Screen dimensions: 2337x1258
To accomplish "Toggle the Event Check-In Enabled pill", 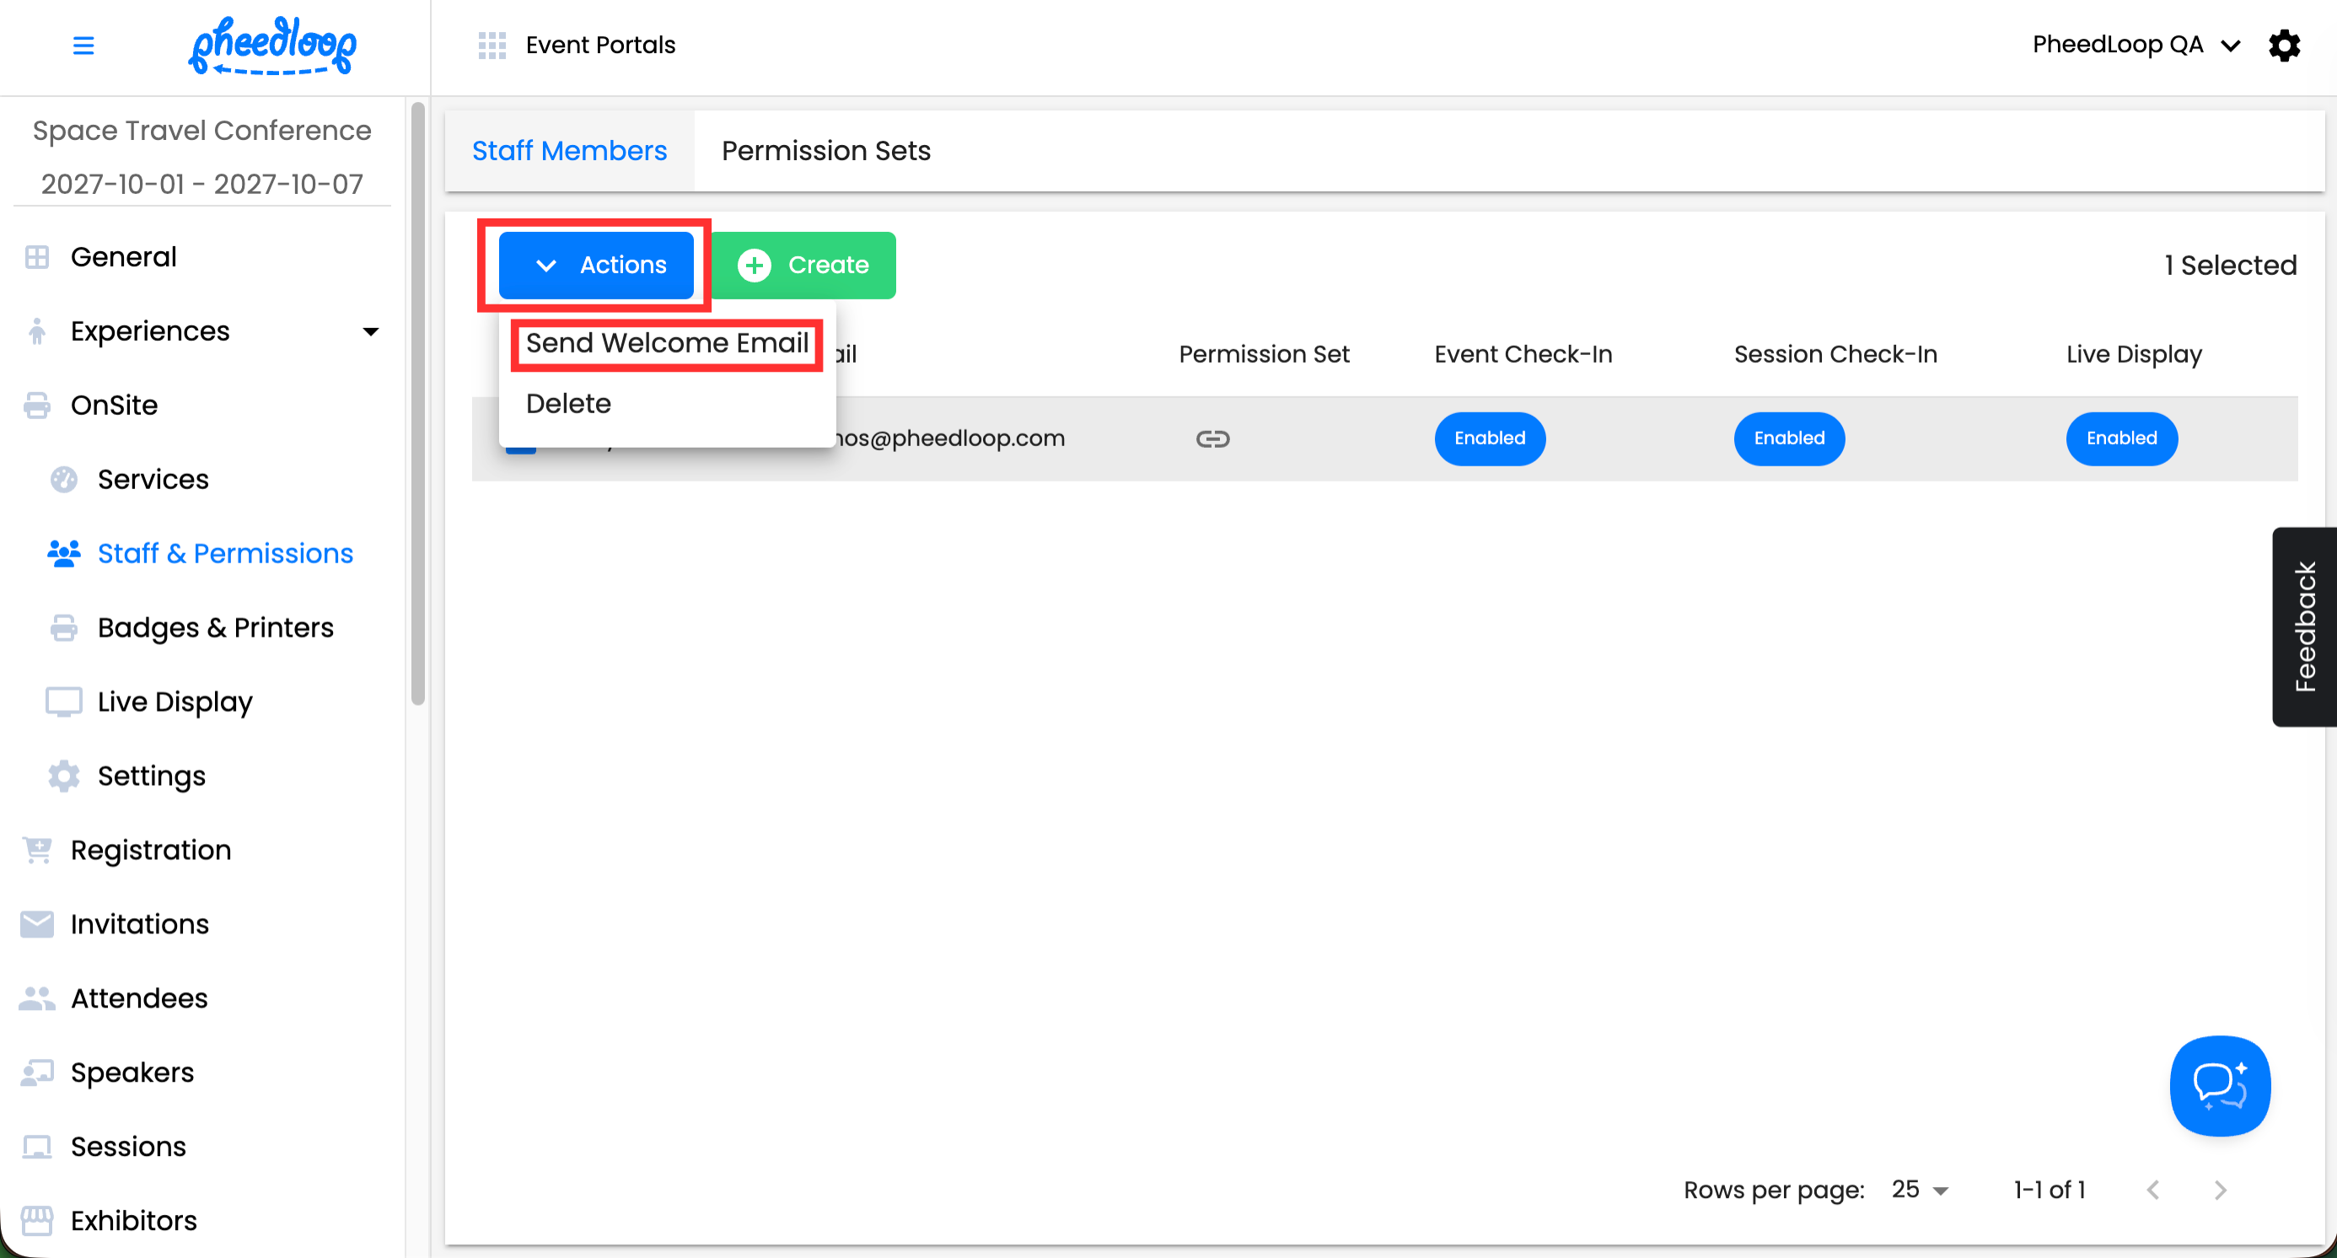I will pos(1489,439).
